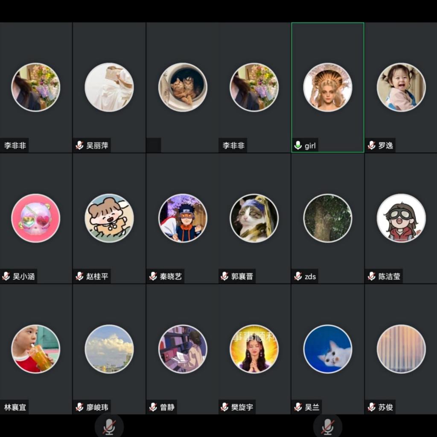437x437 pixels.
Task: Open 吴小涵's pink skull avatar
Action: [36, 218]
